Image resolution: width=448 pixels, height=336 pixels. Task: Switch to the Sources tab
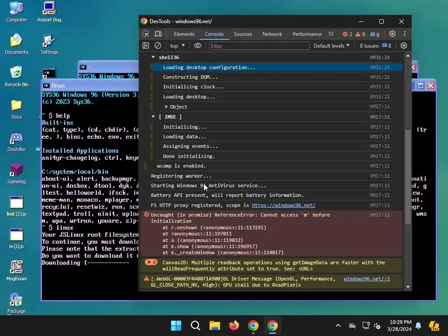(243, 34)
